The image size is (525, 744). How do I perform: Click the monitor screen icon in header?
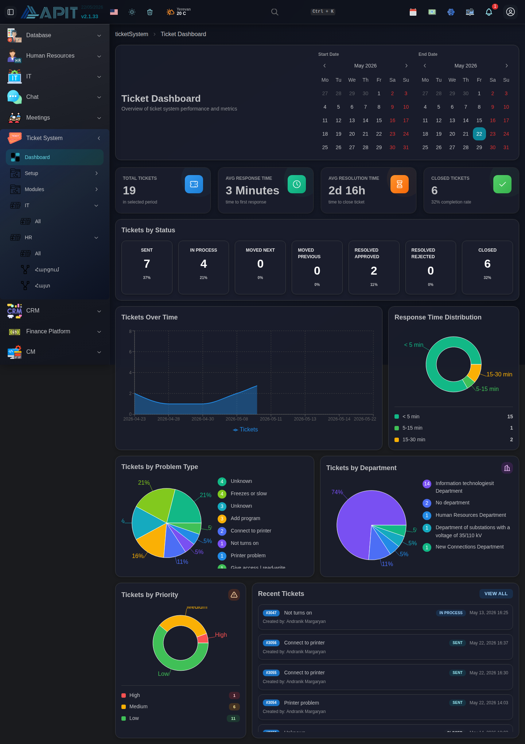[x=470, y=12]
